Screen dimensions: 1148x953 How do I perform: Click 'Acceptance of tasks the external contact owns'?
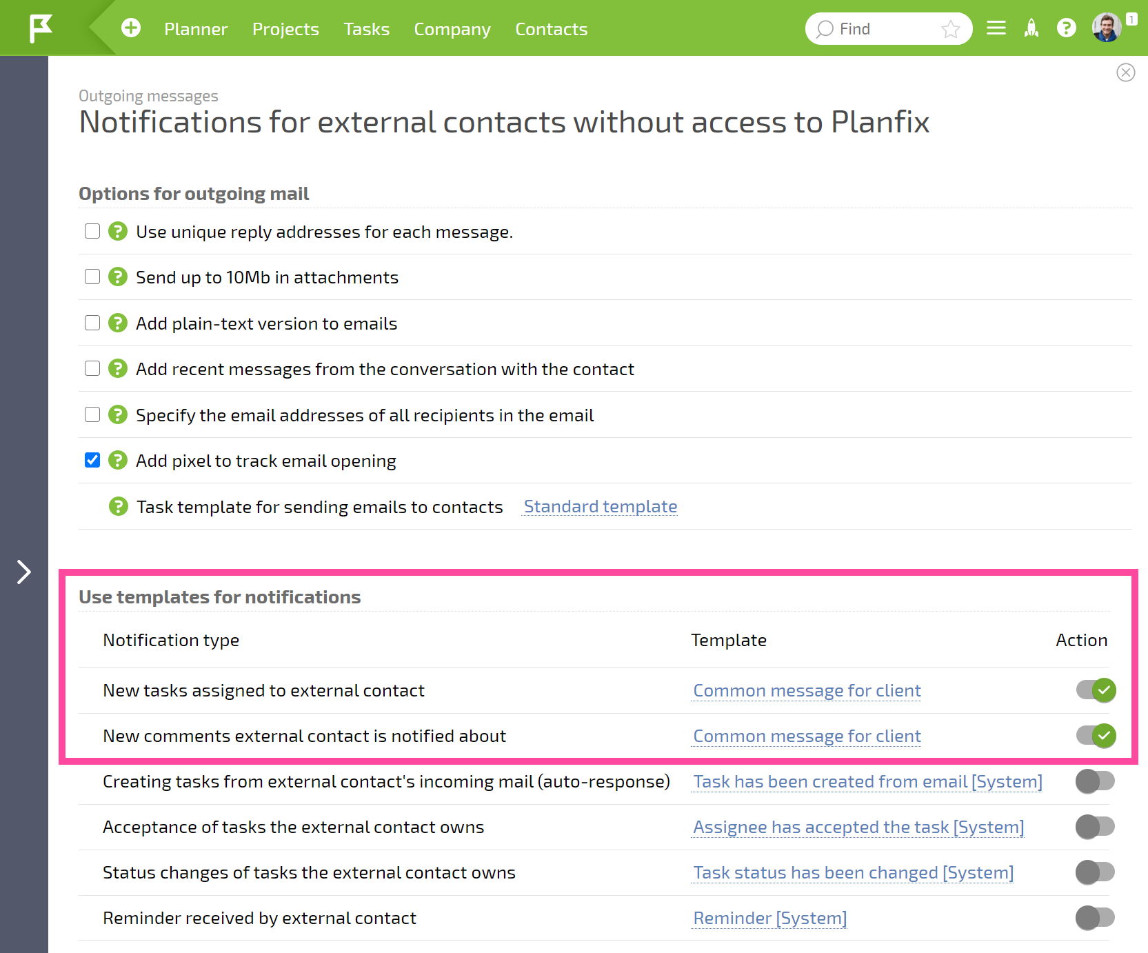(293, 827)
